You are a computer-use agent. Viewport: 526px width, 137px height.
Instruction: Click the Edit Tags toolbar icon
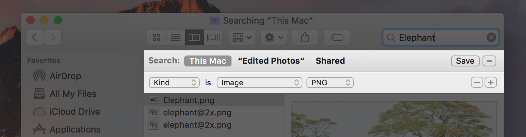coord(337,37)
